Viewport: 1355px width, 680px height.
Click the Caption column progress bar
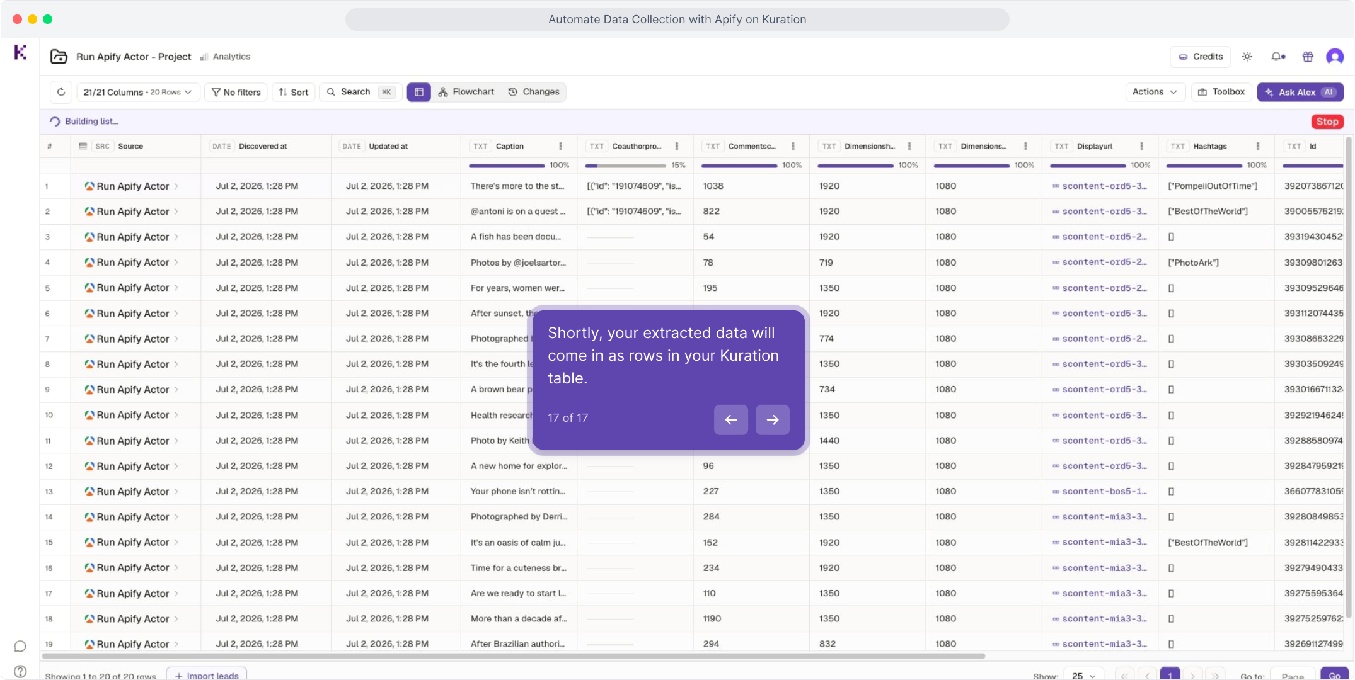click(x=507, y=166)
